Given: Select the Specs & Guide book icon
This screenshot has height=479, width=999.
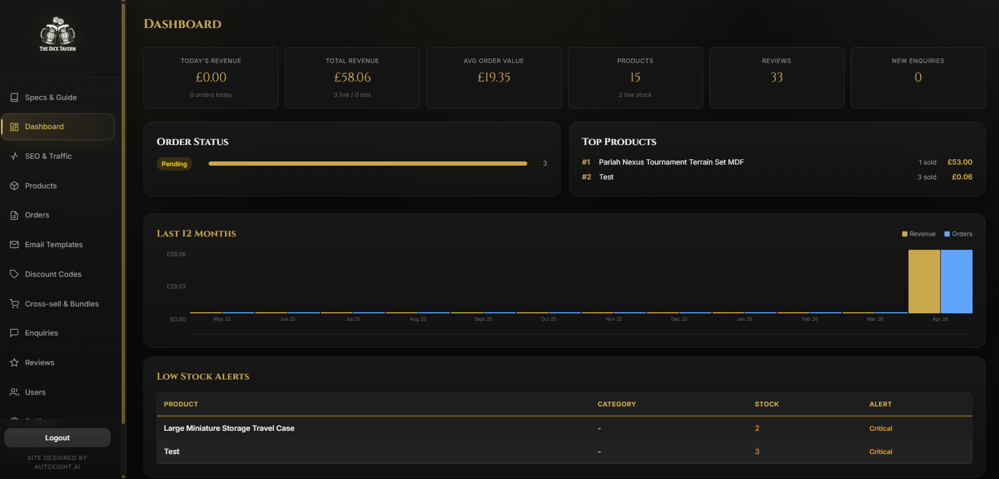Looking at the screenshot, I should [14, 97].
